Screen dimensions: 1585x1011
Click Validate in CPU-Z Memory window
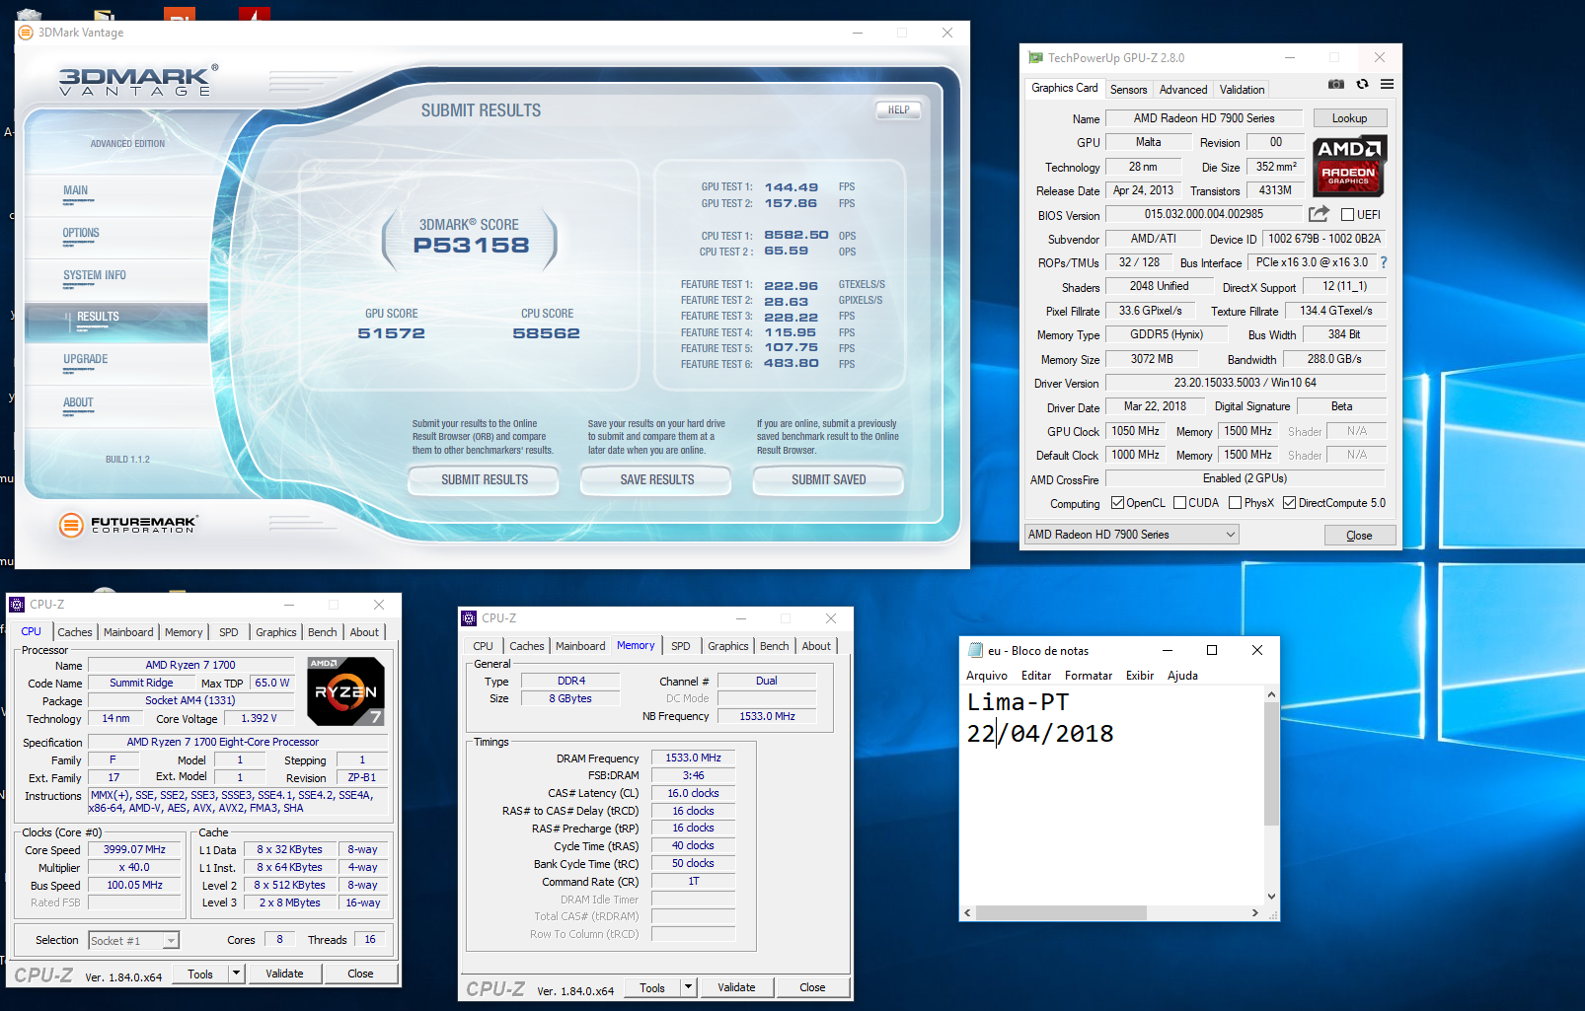(736, 987)
